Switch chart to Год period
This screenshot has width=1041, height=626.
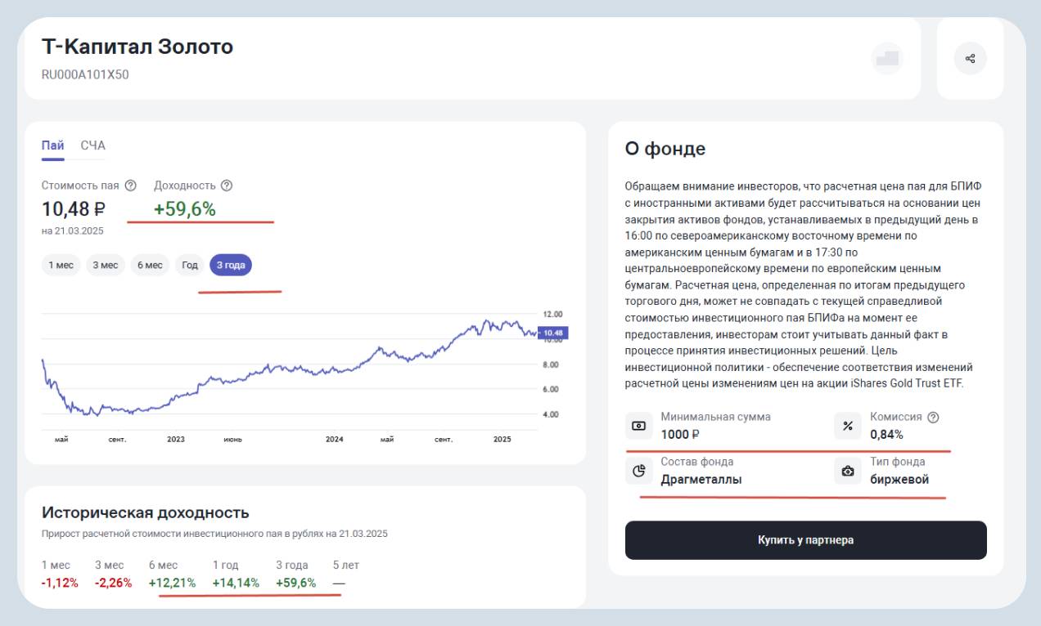pos(190,265)
